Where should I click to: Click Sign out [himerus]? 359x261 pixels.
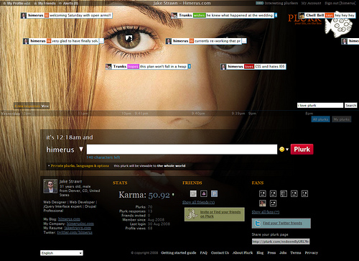click(340, 3)
